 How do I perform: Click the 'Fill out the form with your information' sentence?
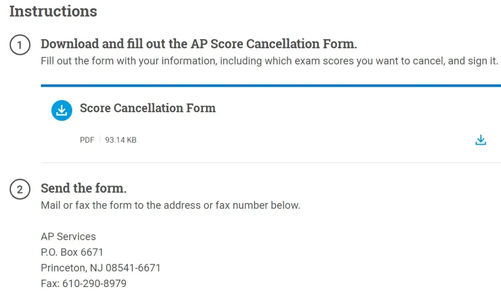tap(270, 61)
